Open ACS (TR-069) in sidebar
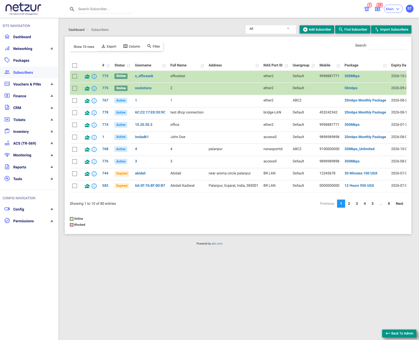419x340 pixels. pyautogui.click(x=29, y=143)
